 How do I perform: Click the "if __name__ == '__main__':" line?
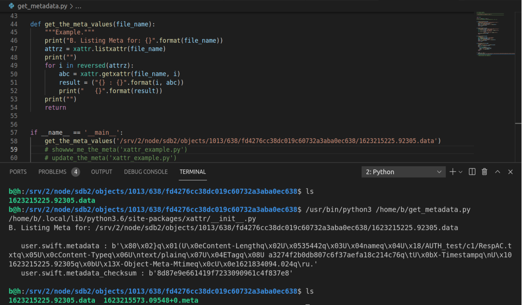[x=77, y=133]
